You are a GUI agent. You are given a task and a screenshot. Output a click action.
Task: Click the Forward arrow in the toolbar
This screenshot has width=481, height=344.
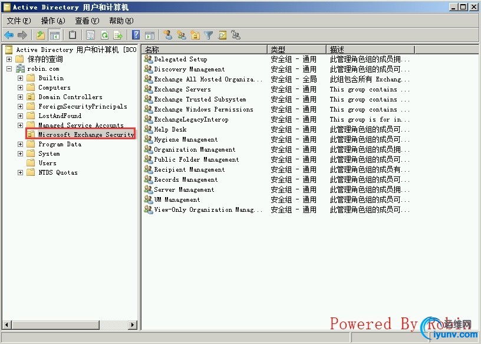coord(22,35)
